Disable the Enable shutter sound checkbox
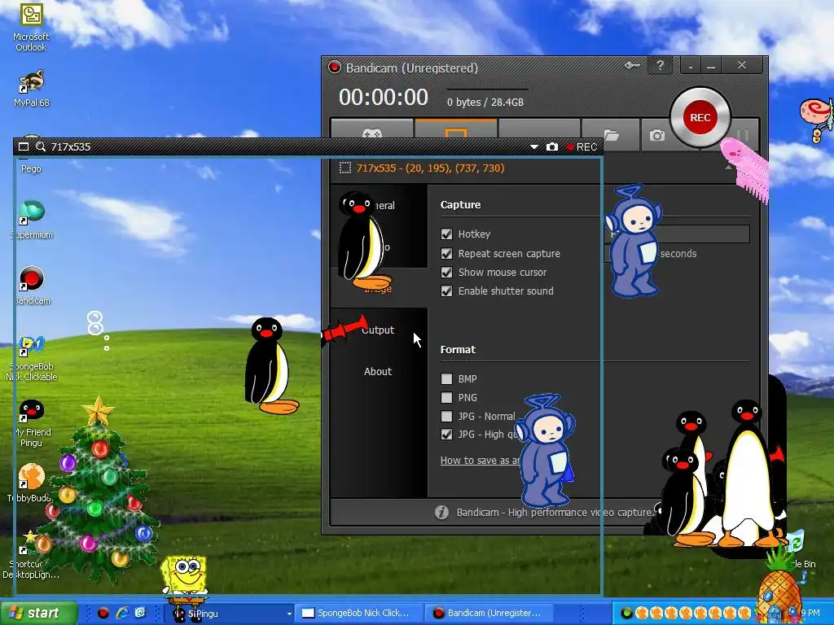The image size is (834, 625). (x=447, y=291)
